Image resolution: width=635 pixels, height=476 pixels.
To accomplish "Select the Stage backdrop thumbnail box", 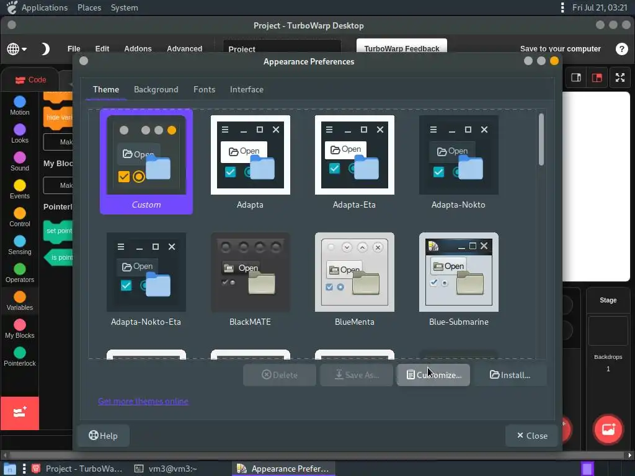I will pos(608,331).
